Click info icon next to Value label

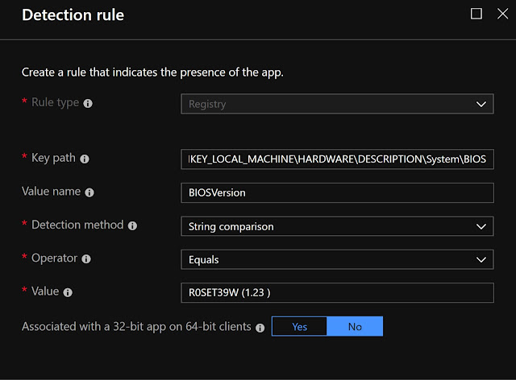(x=68, y=292)
